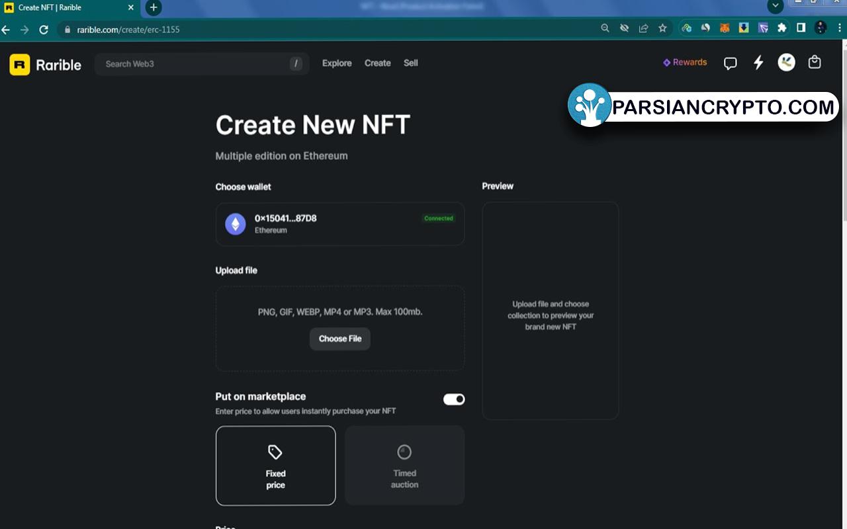Click in the Search Web3 field

(x=202, y=64)
